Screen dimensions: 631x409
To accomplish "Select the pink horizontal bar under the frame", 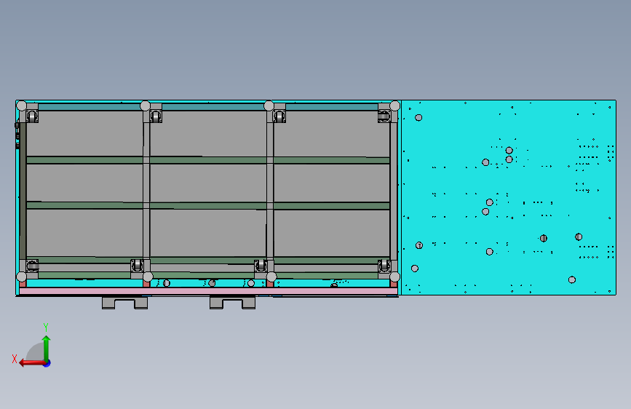I will [x=208, y=291].
